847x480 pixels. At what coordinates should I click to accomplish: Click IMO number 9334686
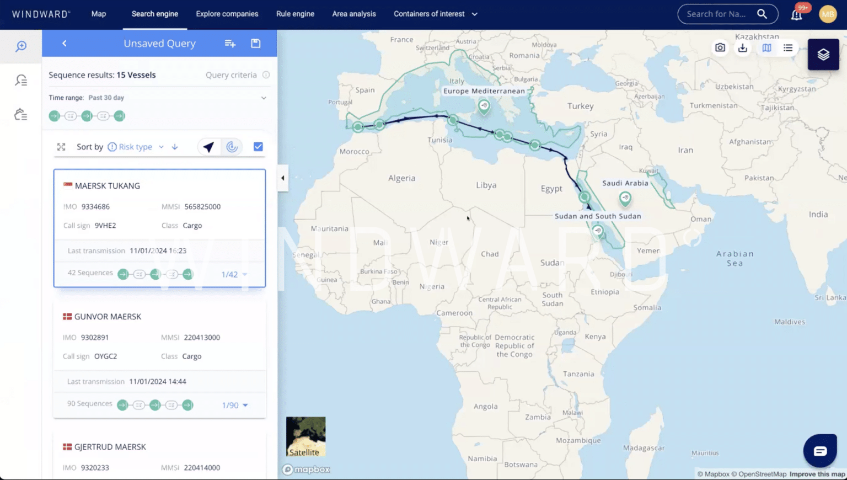(x=95, y=207)
